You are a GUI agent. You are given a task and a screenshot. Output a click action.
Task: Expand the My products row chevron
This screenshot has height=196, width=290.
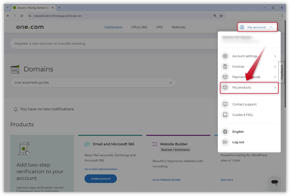tap(275, 87)
